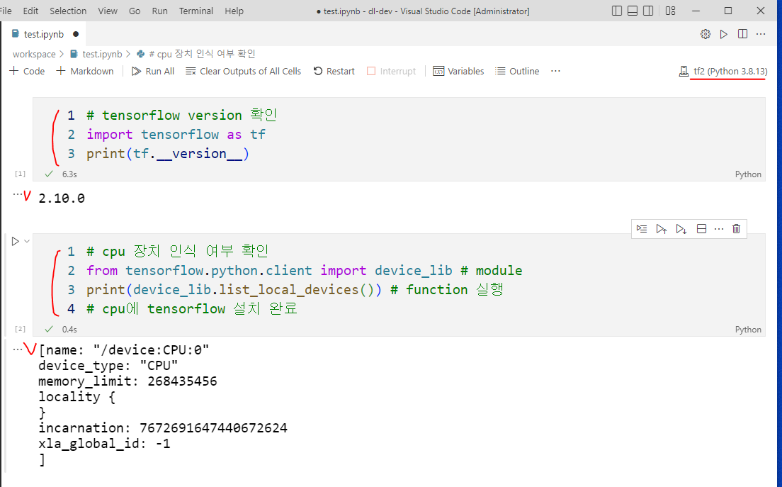
Task: Click the '# tensorflow version 확인' comment line
Action: (181, 116)
